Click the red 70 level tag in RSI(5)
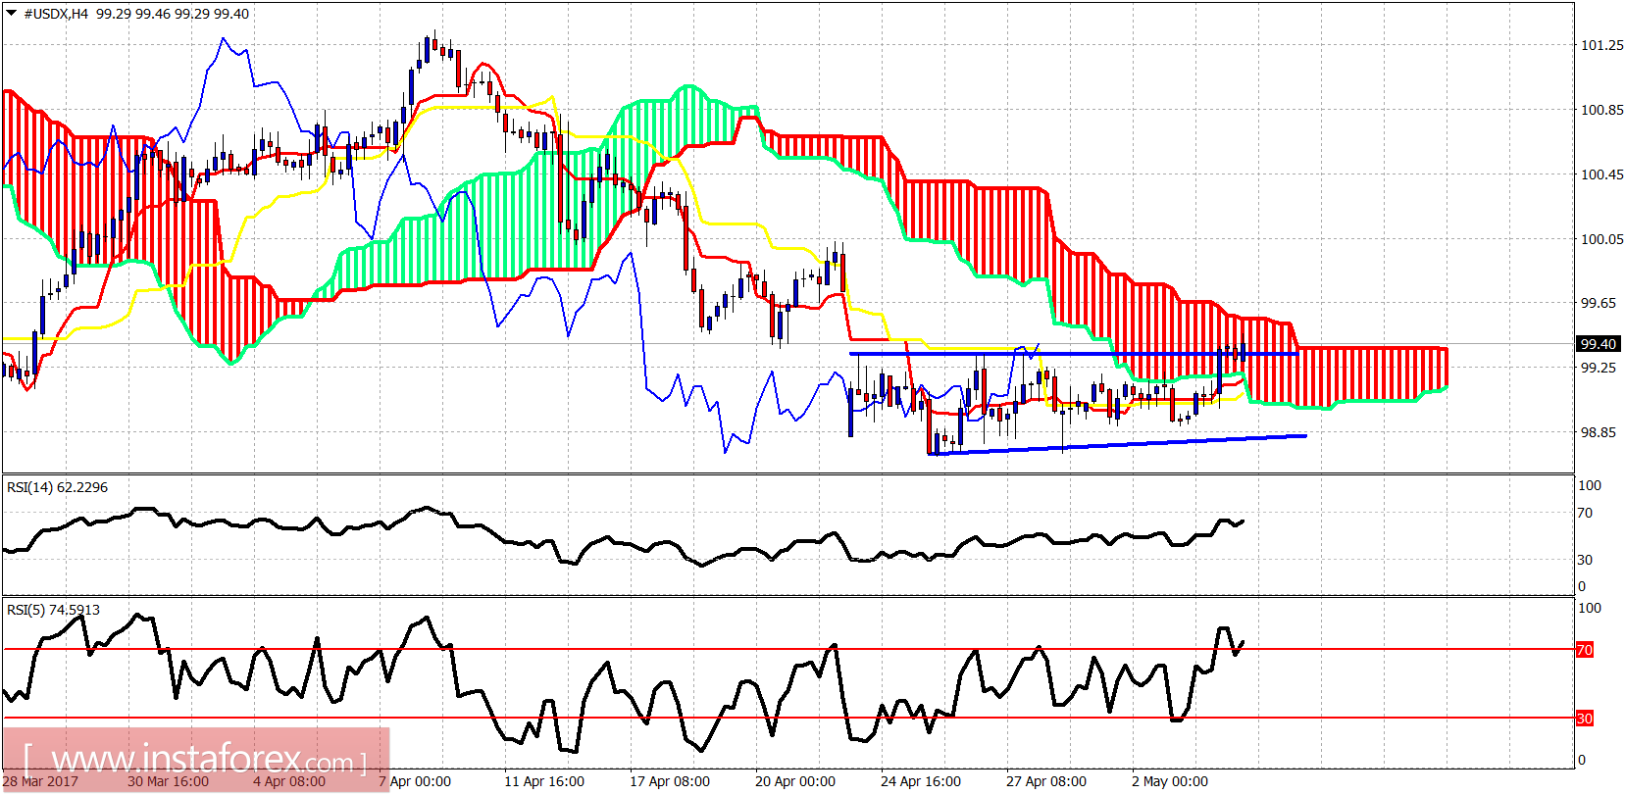Image resolution: width=1625 pixels, height=795 pixels. (x=1585, y=650)
